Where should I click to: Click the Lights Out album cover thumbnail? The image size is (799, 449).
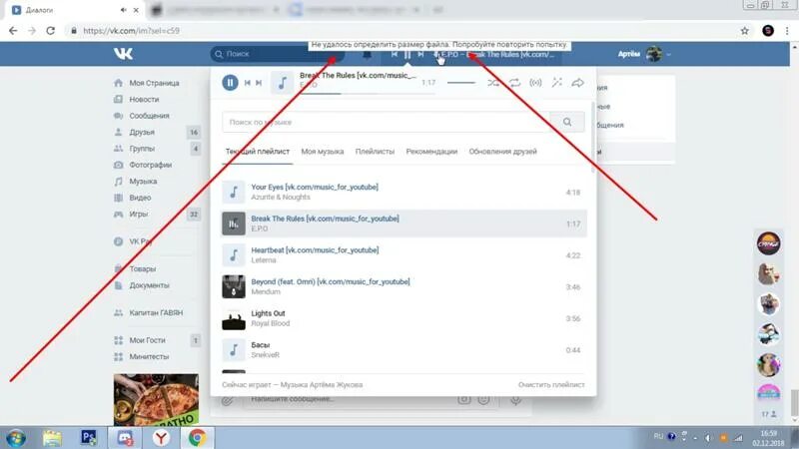coord(234,318)
